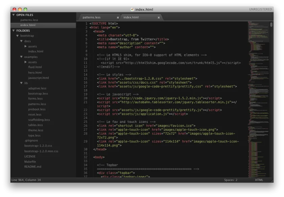Open hero.html in the sidebar

(x=35, y=72)
